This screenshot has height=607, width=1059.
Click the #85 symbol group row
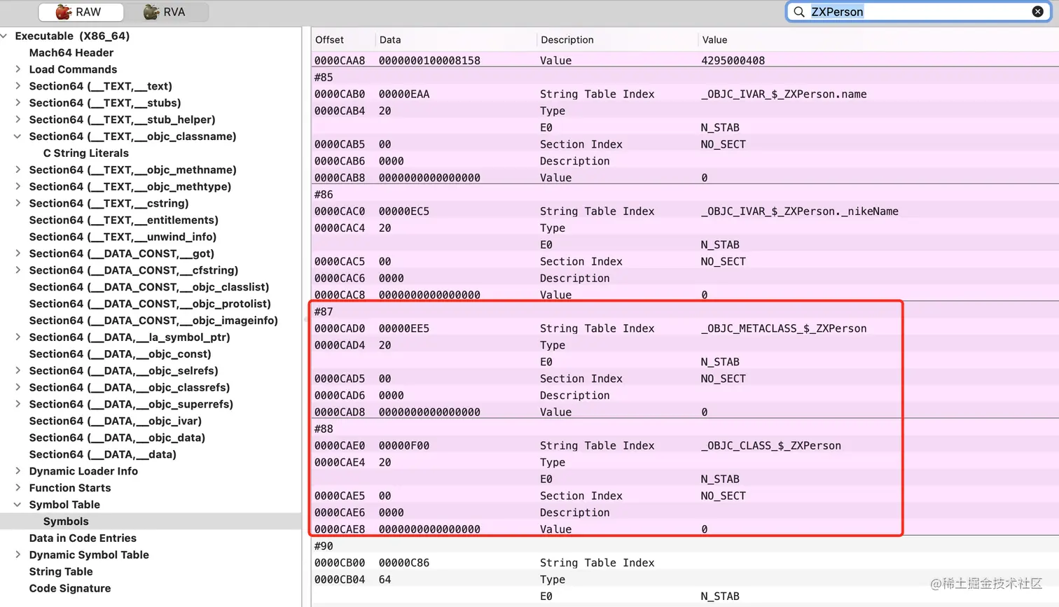[x=685, y=78]
